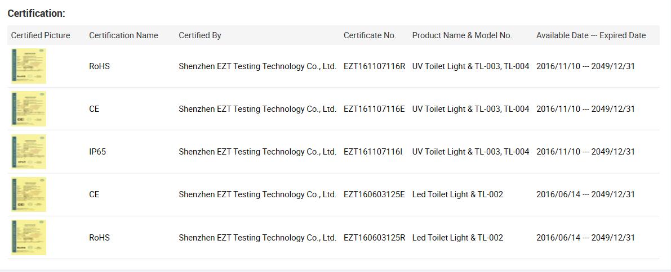
Task: Select certificate number EZT161107116I
Action: click(x=373, y=152)
